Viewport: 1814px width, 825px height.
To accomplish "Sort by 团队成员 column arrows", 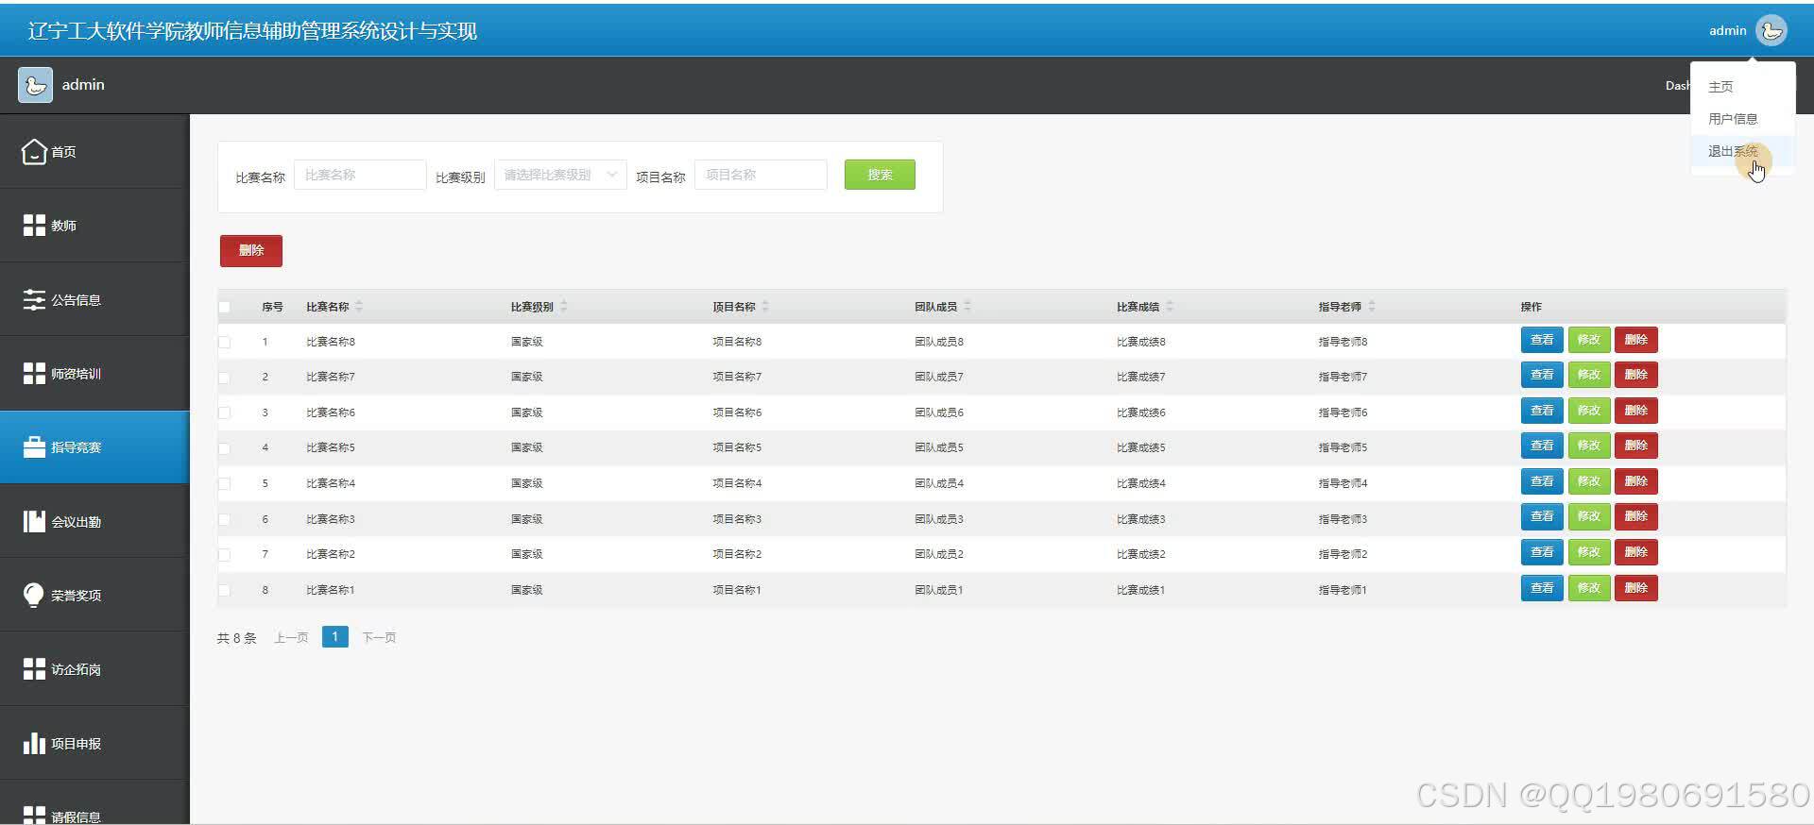I will click(x=967, y=307).
